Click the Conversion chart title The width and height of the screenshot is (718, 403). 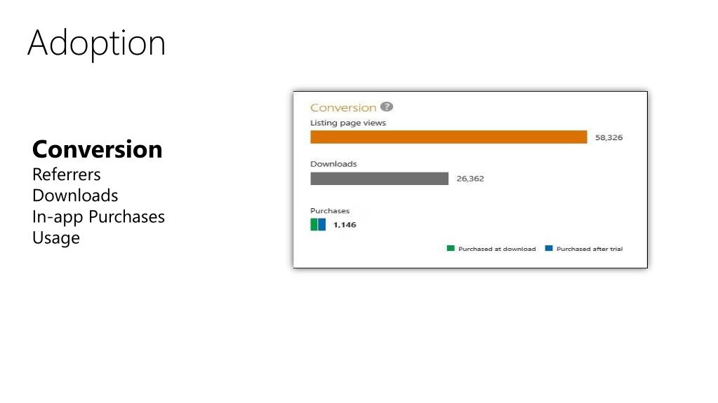click(343, 107)
